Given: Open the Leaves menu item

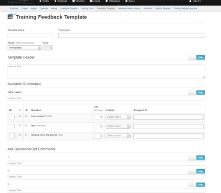Looking at the screenshot, I should 95,1.
